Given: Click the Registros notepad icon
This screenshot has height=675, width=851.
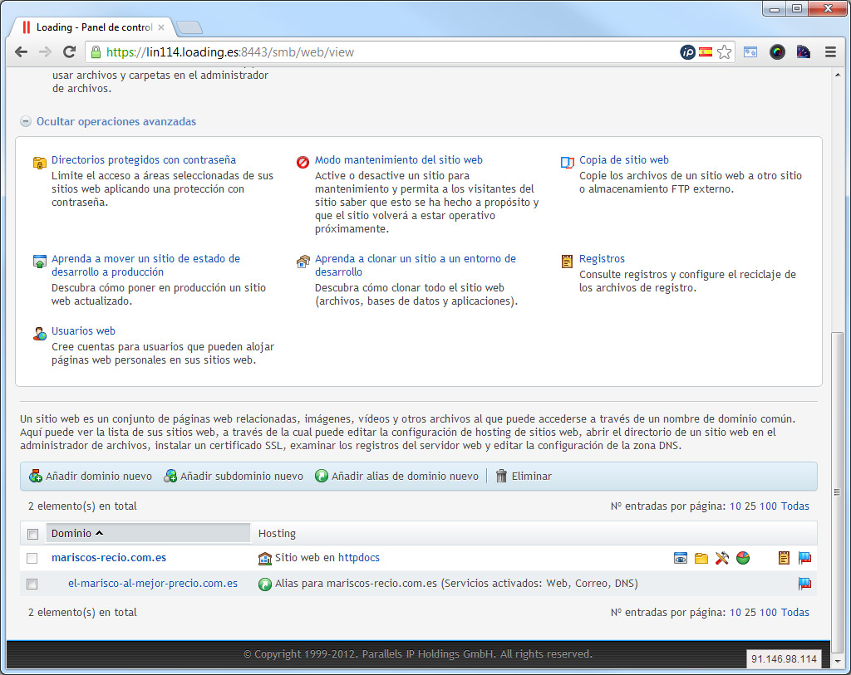Looking at the screenshot, I should point(567,262).
